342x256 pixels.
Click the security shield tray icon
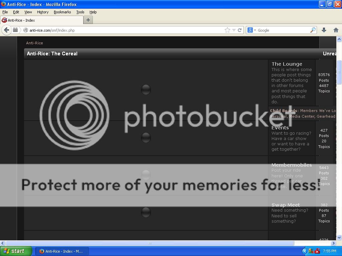click(311, 251)
